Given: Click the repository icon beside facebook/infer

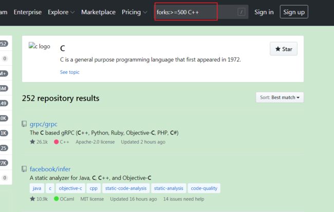Looking at the screenshot, I should tap(24, 169).
